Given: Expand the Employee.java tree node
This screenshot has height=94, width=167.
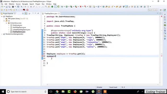Looking at the screenshot, I should click(9, 25).
